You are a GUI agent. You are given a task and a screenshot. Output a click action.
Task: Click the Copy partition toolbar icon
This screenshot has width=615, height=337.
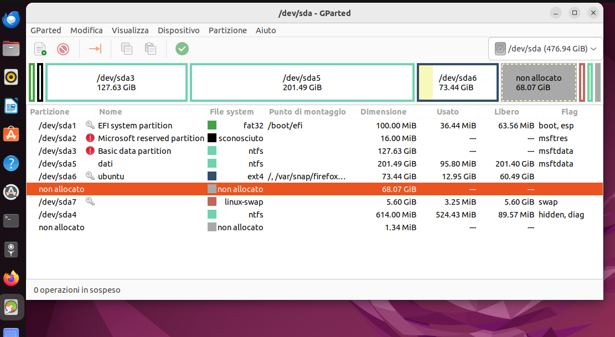tap(126, 49)
